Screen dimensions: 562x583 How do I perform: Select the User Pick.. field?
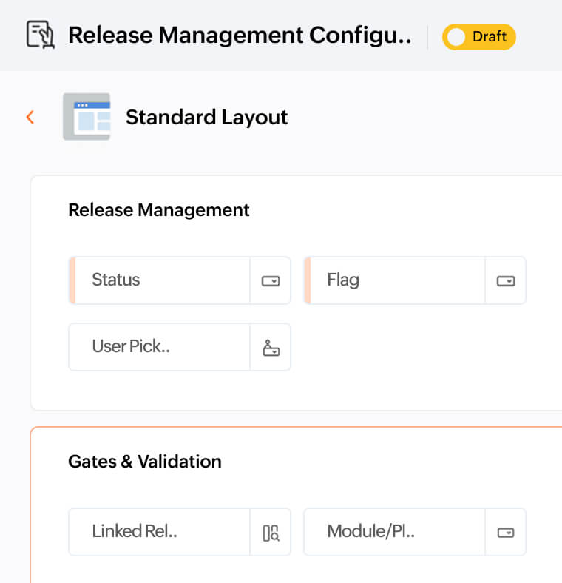[180, 347]
